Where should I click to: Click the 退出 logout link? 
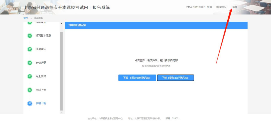[234, 7]
